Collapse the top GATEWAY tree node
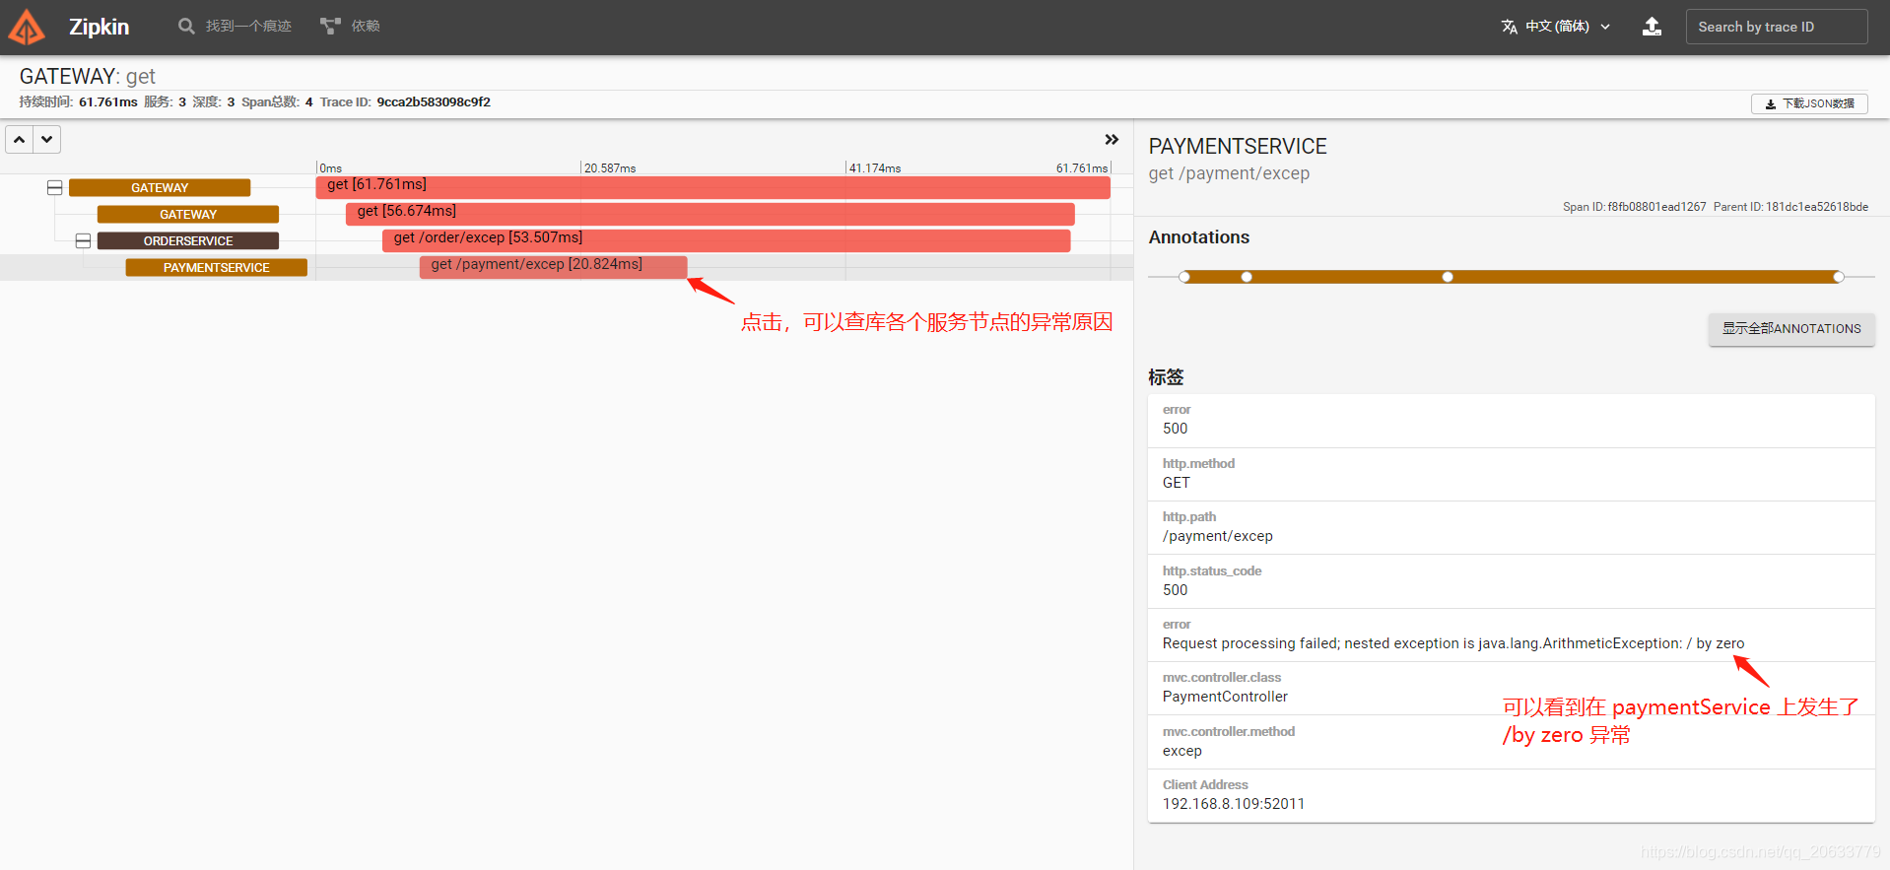Screen dimensions: 1890x870 pyautogui.click(x=55, y=187)
